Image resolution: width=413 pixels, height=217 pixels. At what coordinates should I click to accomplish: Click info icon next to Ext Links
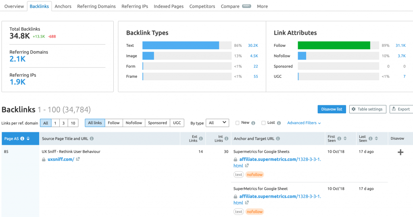coord(201,138)
